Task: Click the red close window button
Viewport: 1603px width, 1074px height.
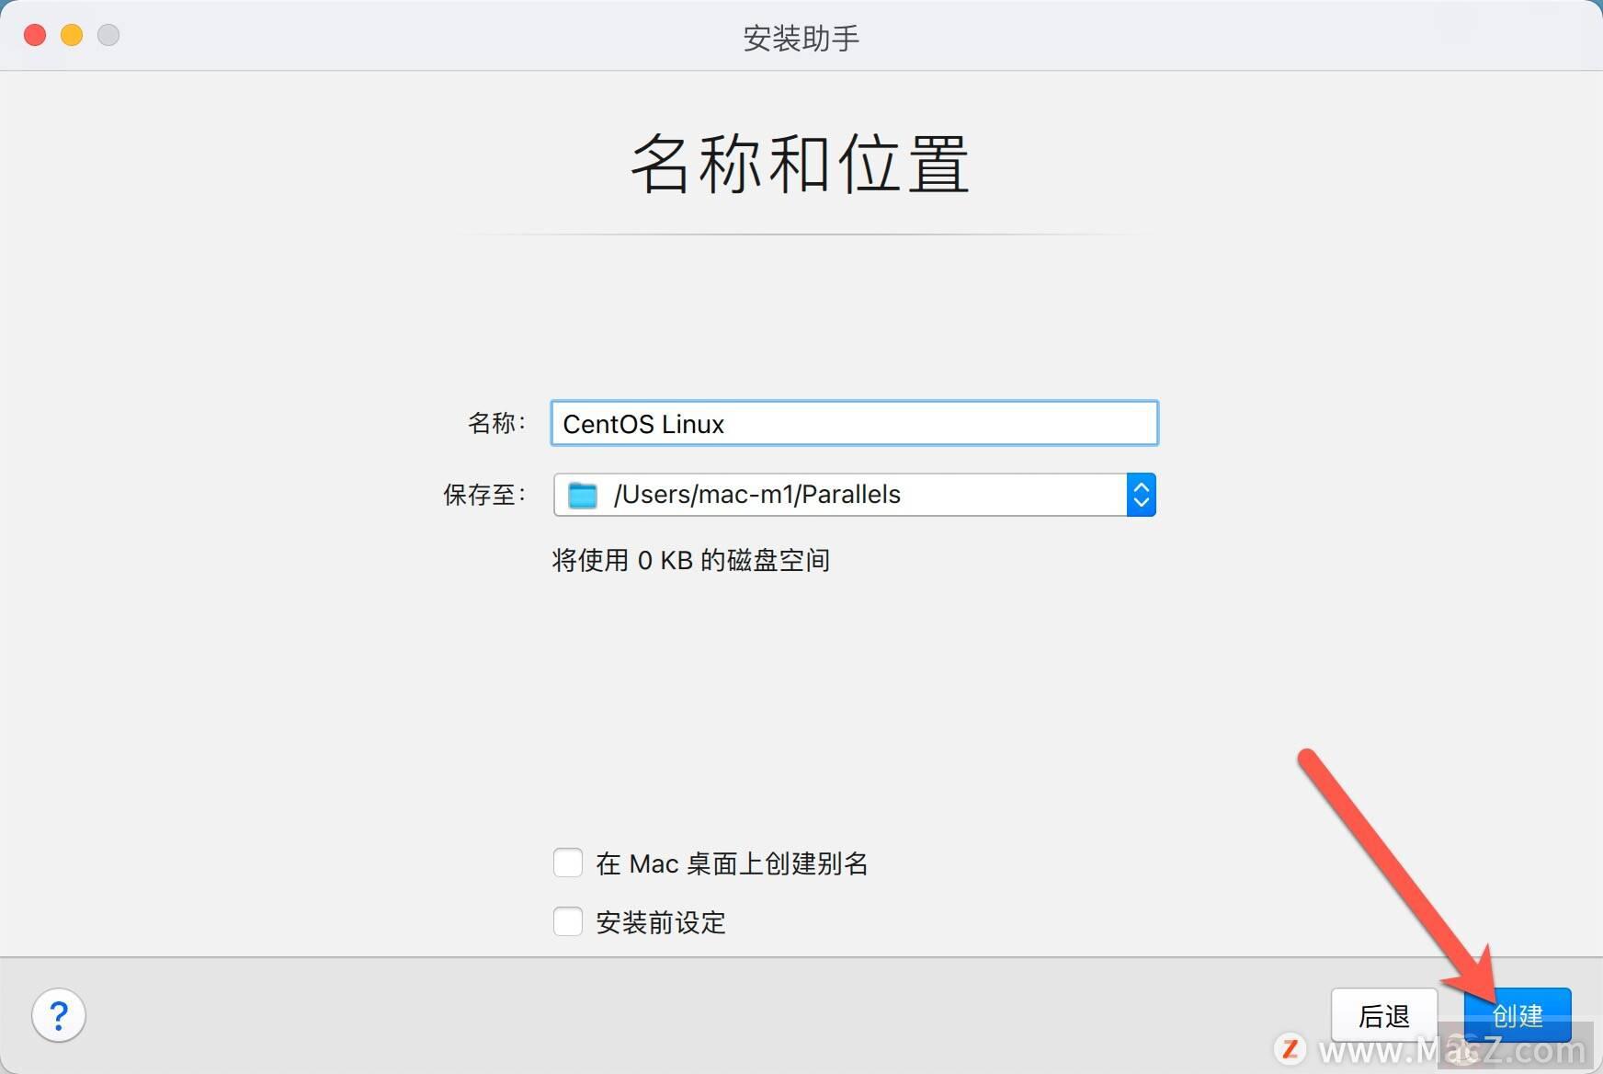Action: click(x=35, y=35)
